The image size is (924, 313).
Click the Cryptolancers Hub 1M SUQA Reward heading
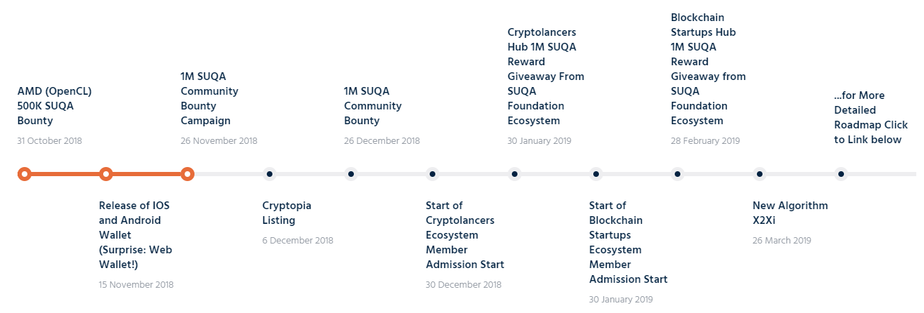click(546, 76)
